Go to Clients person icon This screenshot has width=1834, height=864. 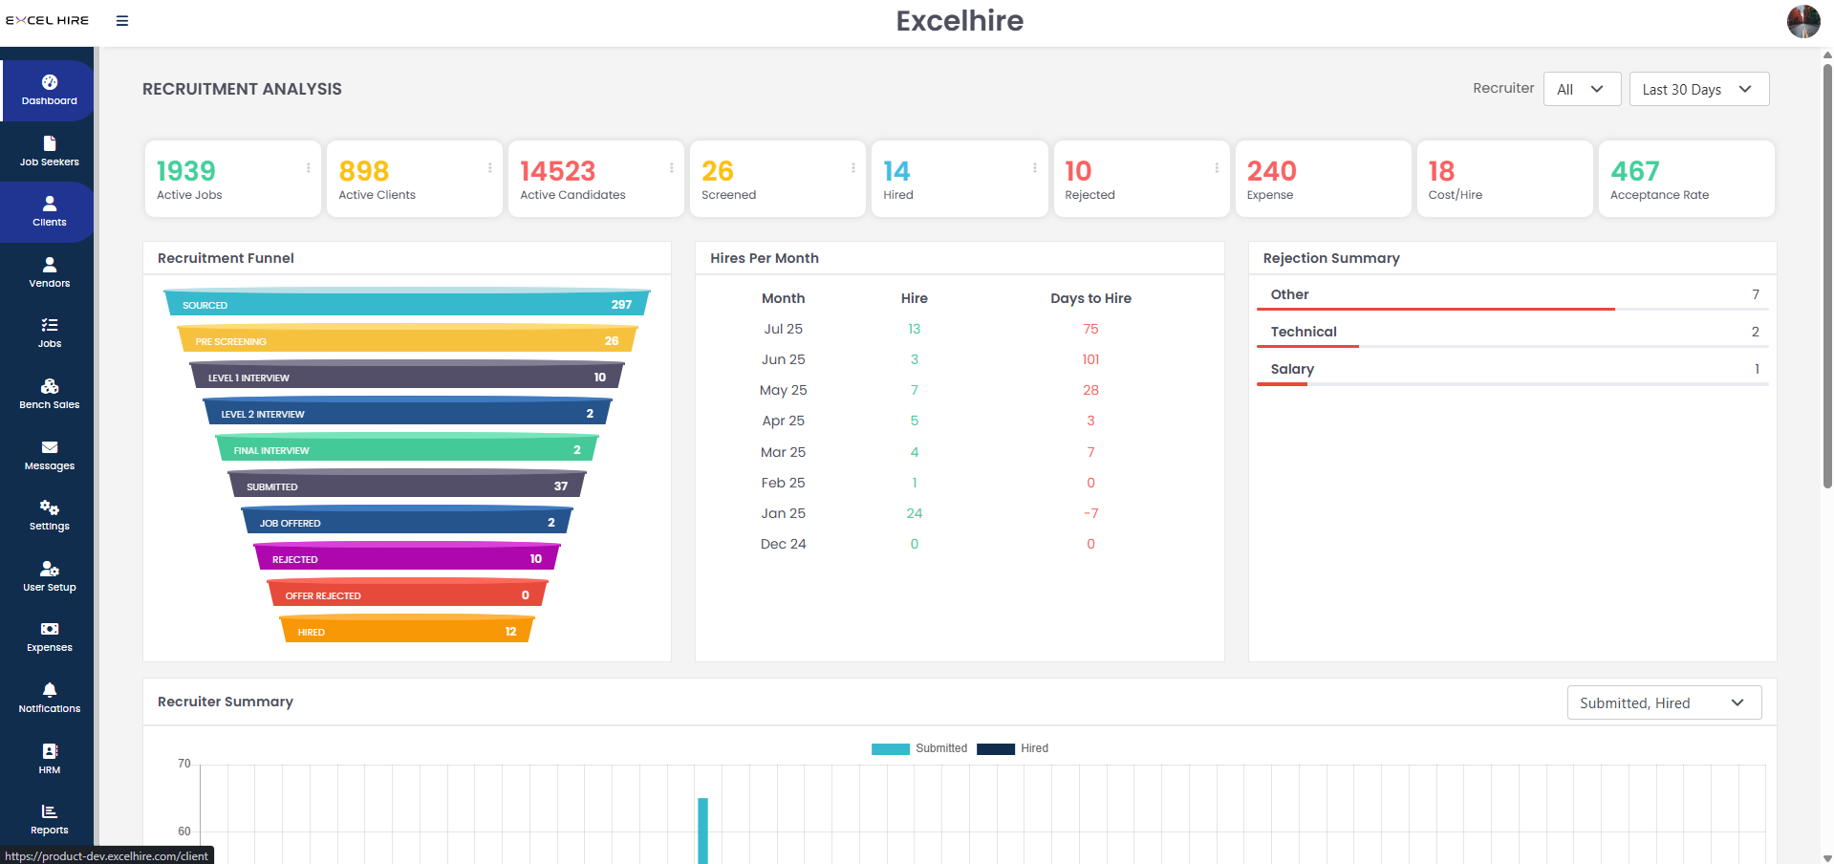click(50, 204)
